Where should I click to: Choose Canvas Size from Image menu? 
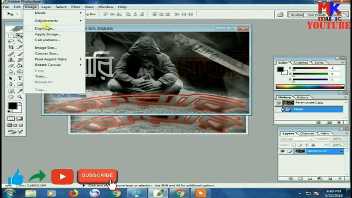pyautogui.click(x=47, y=53)
